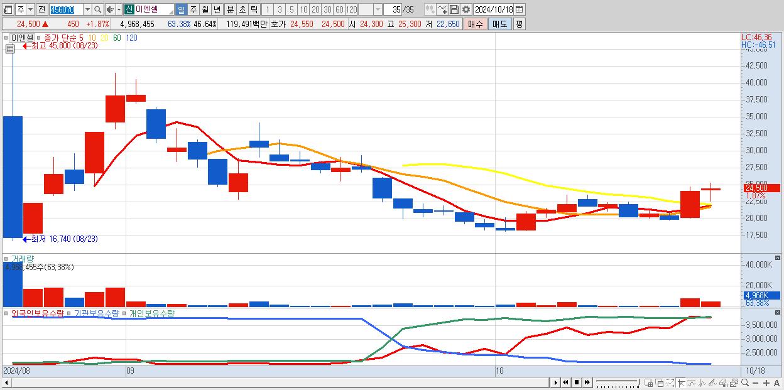This screenshot has width=784, height=390.
Task: Switch to 분 (minute) chart period
Action: (230, 9)
